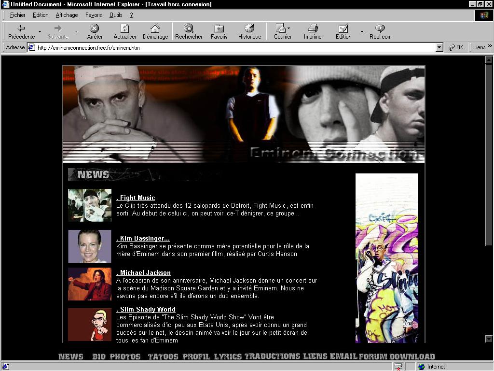This screenshot has width=494, height=371.
Task: Click the page icon beside the address
Action: click(x=31, y=48)
